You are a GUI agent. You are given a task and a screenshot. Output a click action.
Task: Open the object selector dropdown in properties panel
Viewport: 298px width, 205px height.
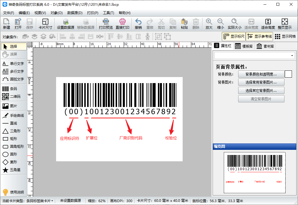(x=254, y=55)
